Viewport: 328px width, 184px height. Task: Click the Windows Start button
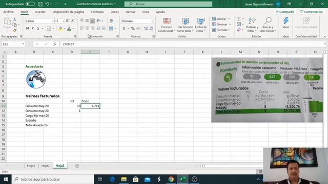6,179
